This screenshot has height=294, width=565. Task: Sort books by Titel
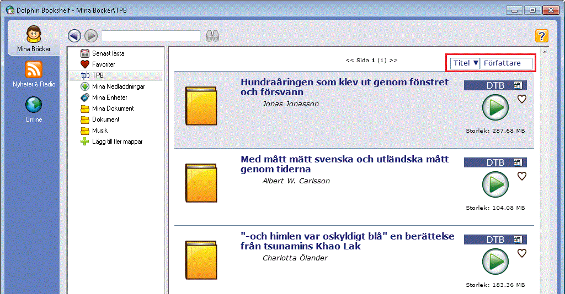pyautogui.click(x=465, y=63)
